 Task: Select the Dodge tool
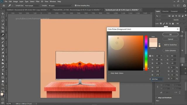pyautogui.click(x=3, y=63)
